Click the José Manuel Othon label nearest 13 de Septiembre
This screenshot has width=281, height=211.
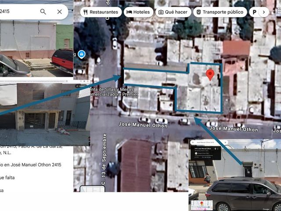tap(143, 124)
